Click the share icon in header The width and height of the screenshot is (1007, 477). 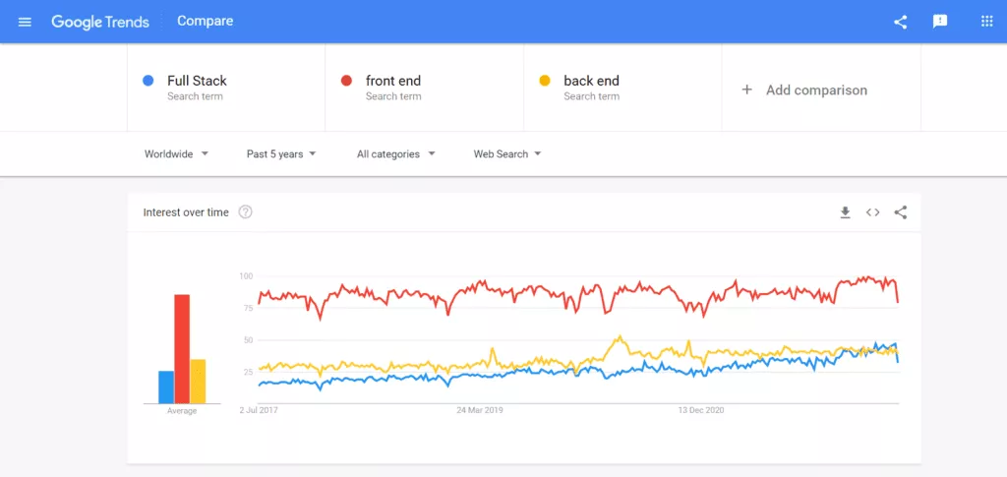(900, 22)
